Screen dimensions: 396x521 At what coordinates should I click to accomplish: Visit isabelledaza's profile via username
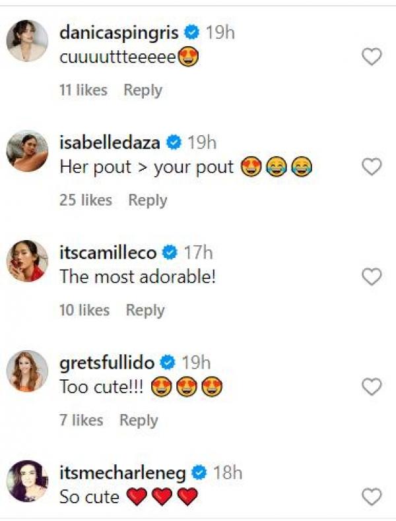pos(111,142)
